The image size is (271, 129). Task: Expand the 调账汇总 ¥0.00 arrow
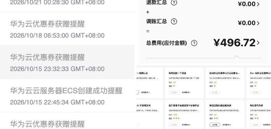pos(258,23)
